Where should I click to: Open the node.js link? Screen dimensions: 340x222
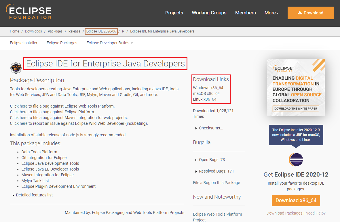click(73, 135)
